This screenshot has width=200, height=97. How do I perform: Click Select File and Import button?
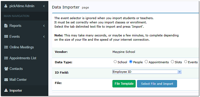157,84
